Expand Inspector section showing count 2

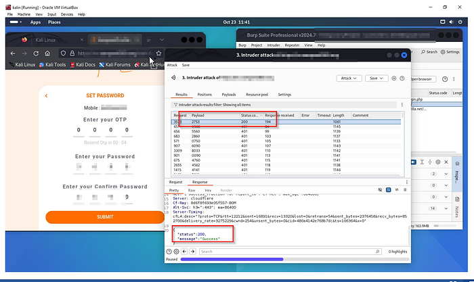[446, 174]
